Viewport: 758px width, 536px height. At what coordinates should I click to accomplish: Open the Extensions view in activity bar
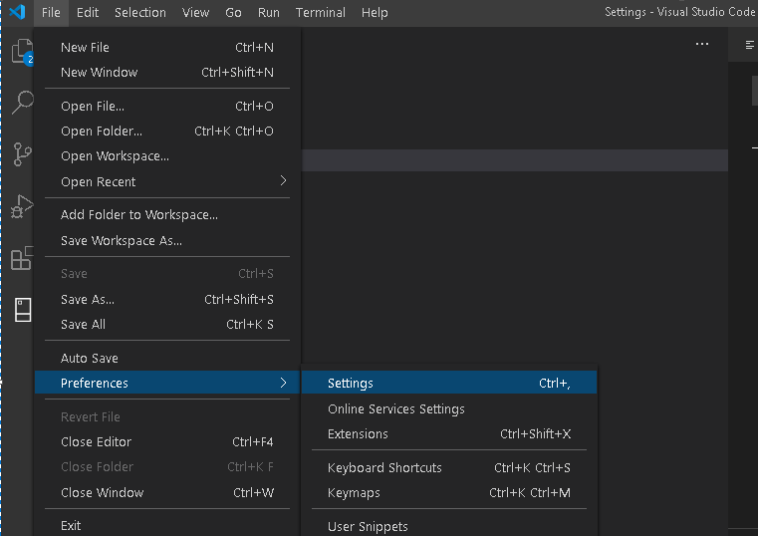click(21, 258)
